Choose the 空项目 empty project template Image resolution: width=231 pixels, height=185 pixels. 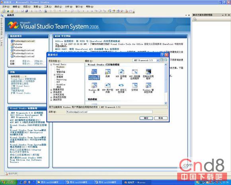(135, 85)
